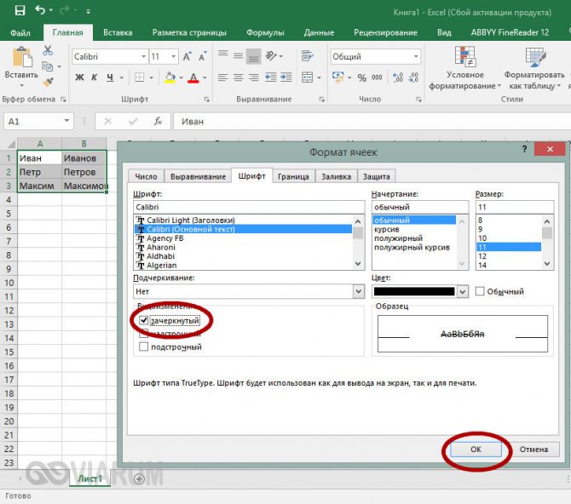Viewport: 571px width, 504px height.
Task: Switch to the Формулы ribbon tab
Action: click(265, 32)
